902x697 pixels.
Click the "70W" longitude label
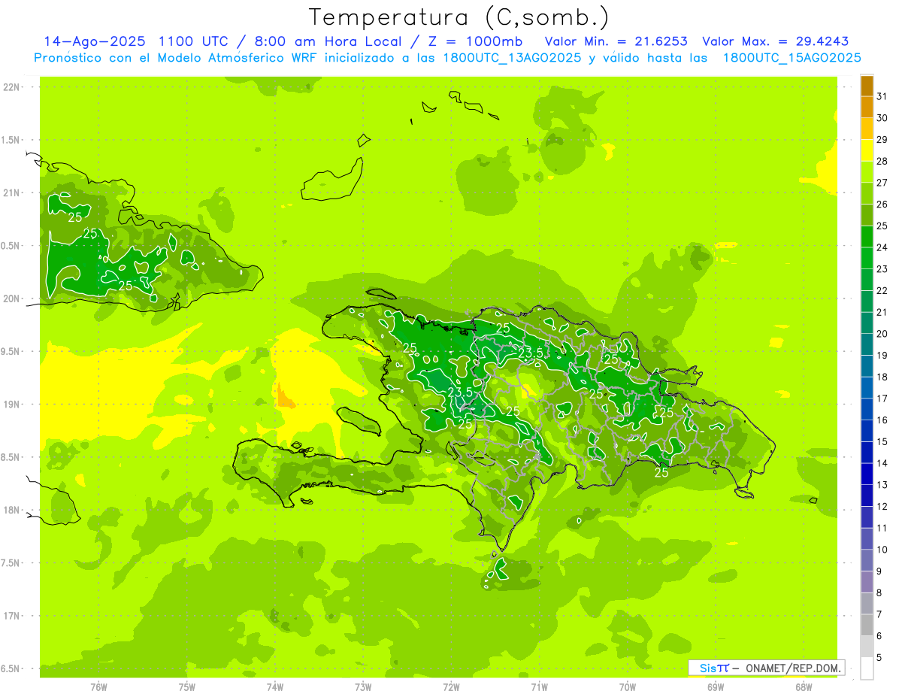tap(628, 686)
